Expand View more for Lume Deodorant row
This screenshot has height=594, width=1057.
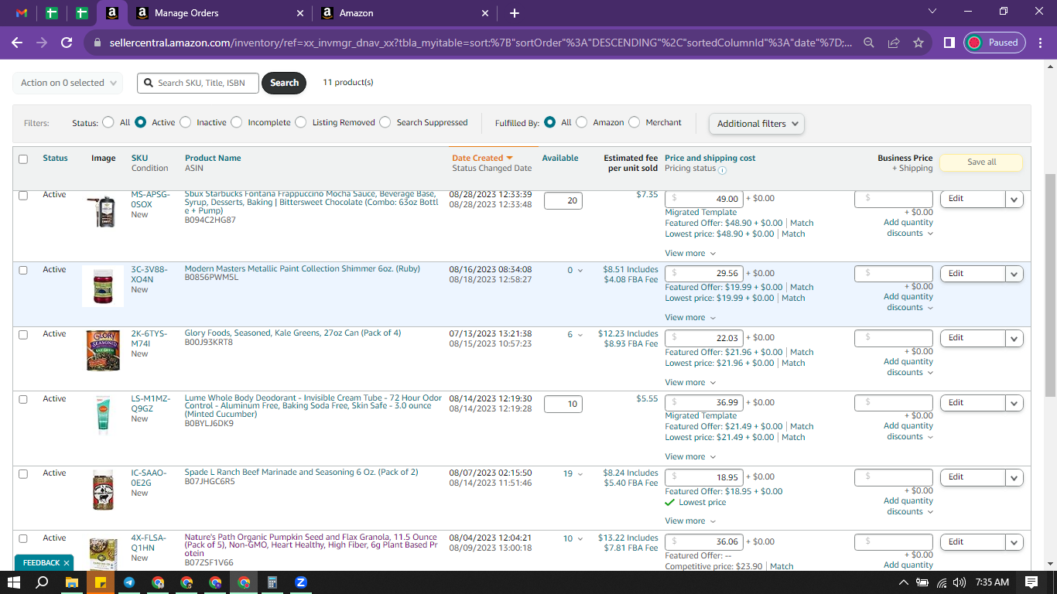690,456
